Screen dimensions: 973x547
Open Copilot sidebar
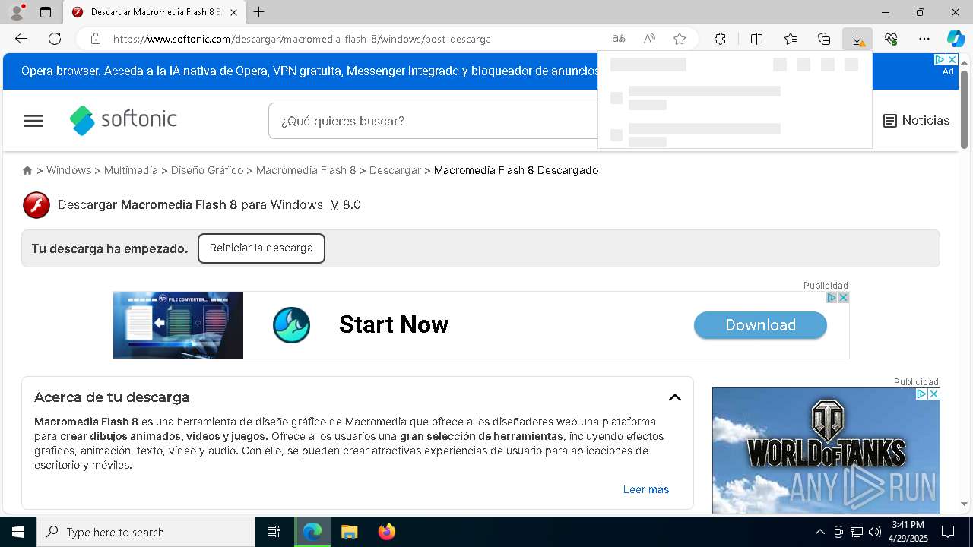click(x=956, y=39)
